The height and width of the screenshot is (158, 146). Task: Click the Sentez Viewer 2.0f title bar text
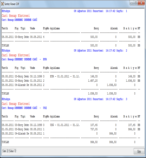coord(12,4)
